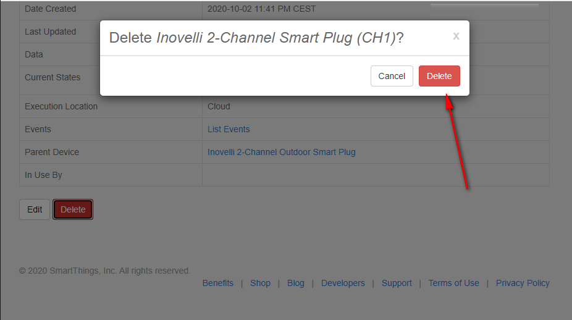Click the dialog title Delete Inovelli 2-Channel Smart Plug (CH1)?

256,38
